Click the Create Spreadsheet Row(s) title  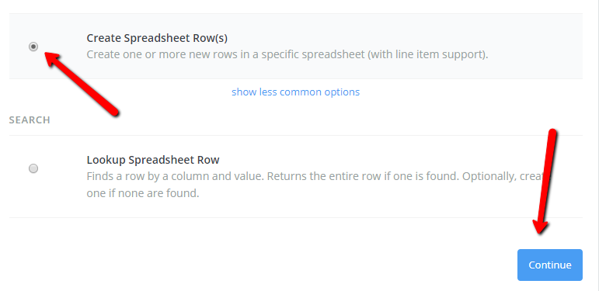pos(157,38)
